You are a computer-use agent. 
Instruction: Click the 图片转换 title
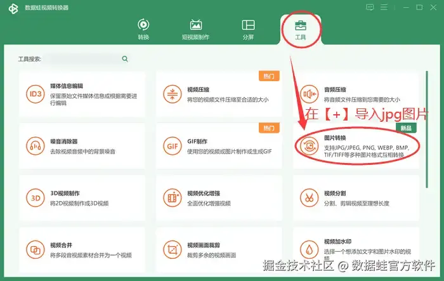point(335,138)
